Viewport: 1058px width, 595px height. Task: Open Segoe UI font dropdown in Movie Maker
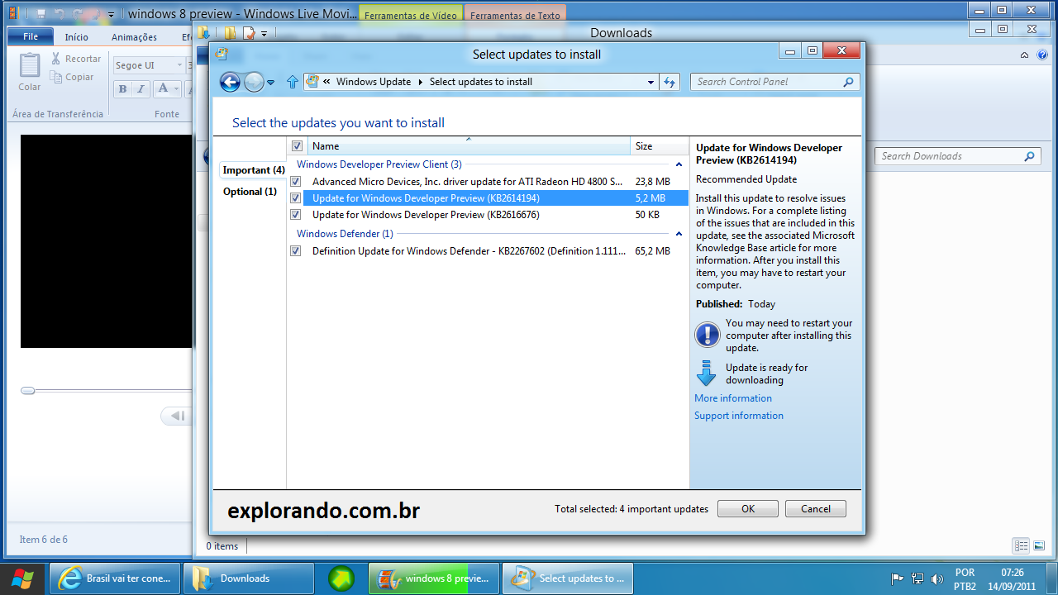[x=179, y=65]
